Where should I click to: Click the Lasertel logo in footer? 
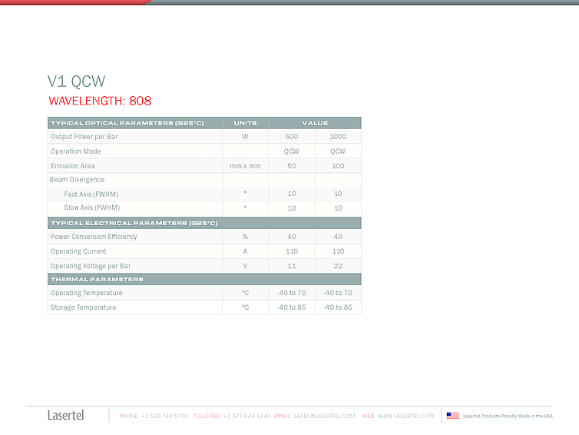click(x=66, y=416)
